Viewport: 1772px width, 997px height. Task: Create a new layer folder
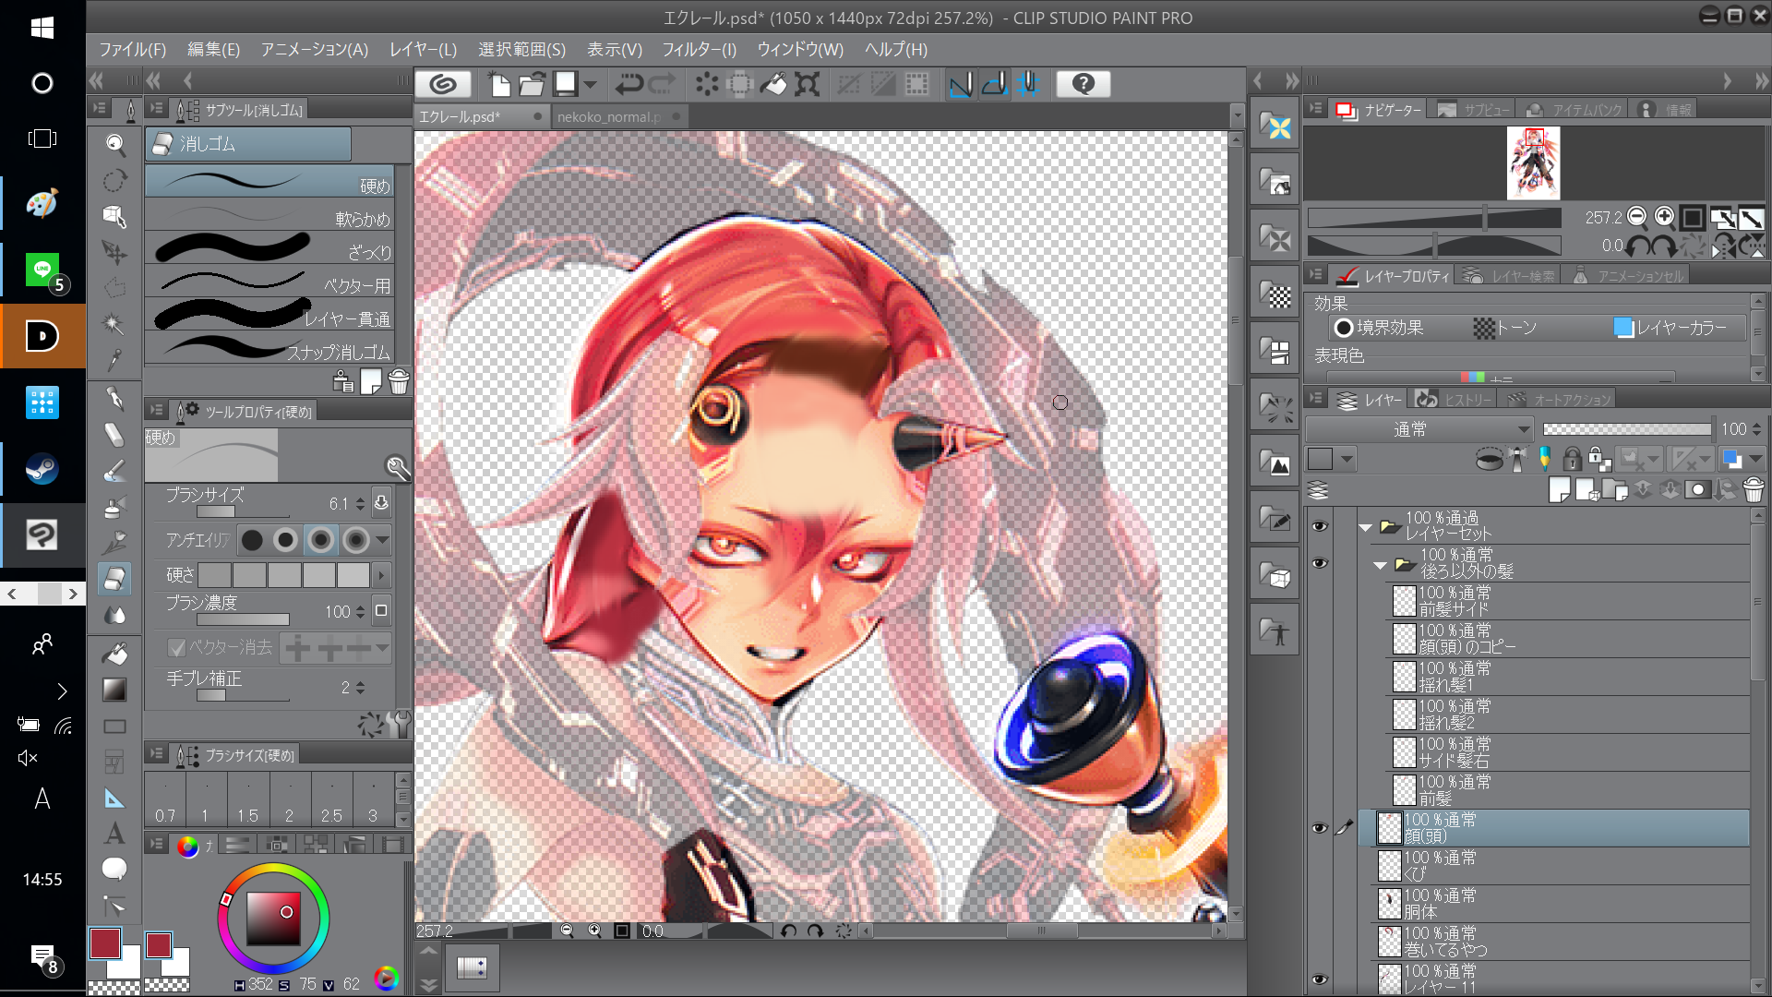click(1615, 490)
